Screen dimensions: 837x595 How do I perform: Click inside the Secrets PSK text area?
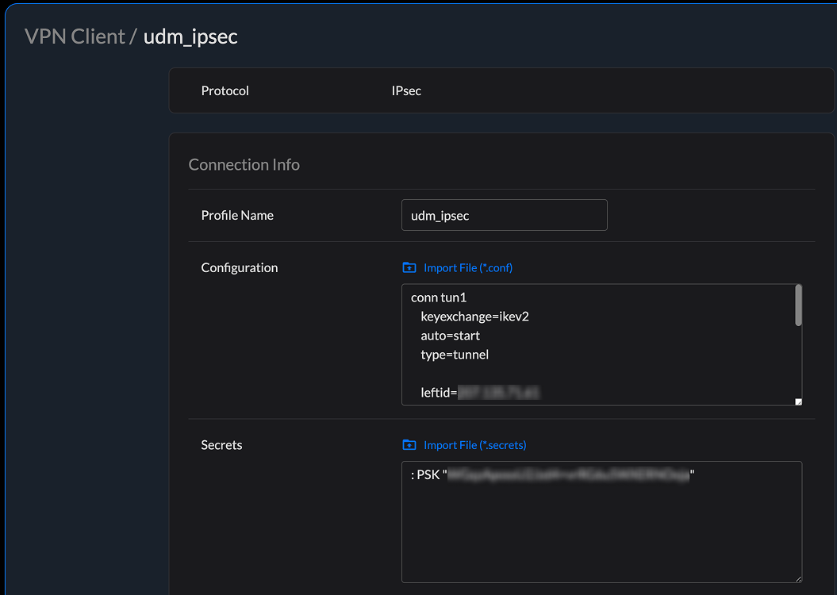(x=601, y=522)
